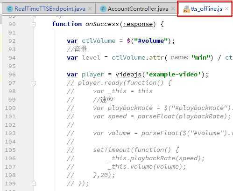The height and width of the screenshot is (191, 233).
Task: Click the response parameter
Action: coord(138,24)
